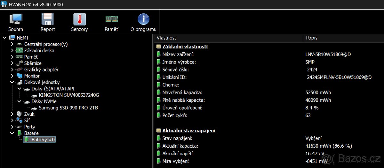Click the Paměť memory module icon
The image size is (384, 168).
111,20
